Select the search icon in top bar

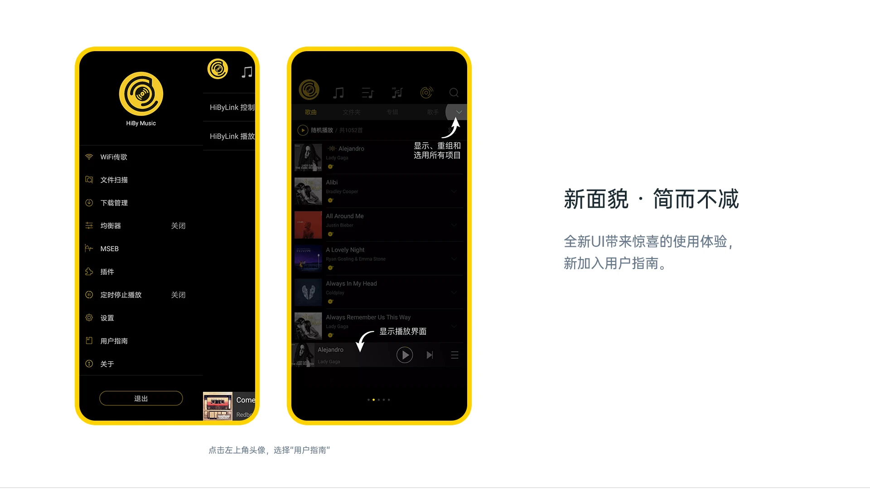[x=454, y=92]
